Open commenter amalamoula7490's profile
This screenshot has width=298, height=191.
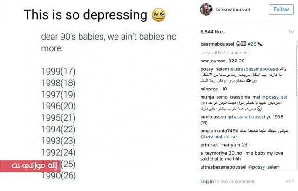[x=219, y=131]
